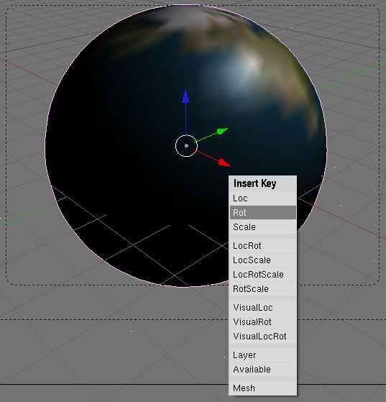Viewport: 386px width, 402px height.
Task: Click the white circle manipulator center
Action: click(x=186, y=145)
